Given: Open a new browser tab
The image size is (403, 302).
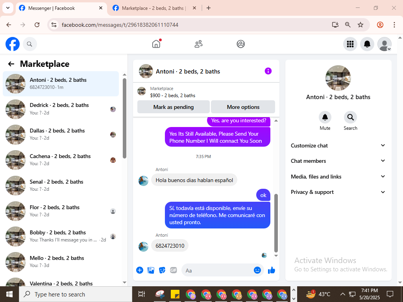Looking at the screenshot, I should [x=209, y=8].
